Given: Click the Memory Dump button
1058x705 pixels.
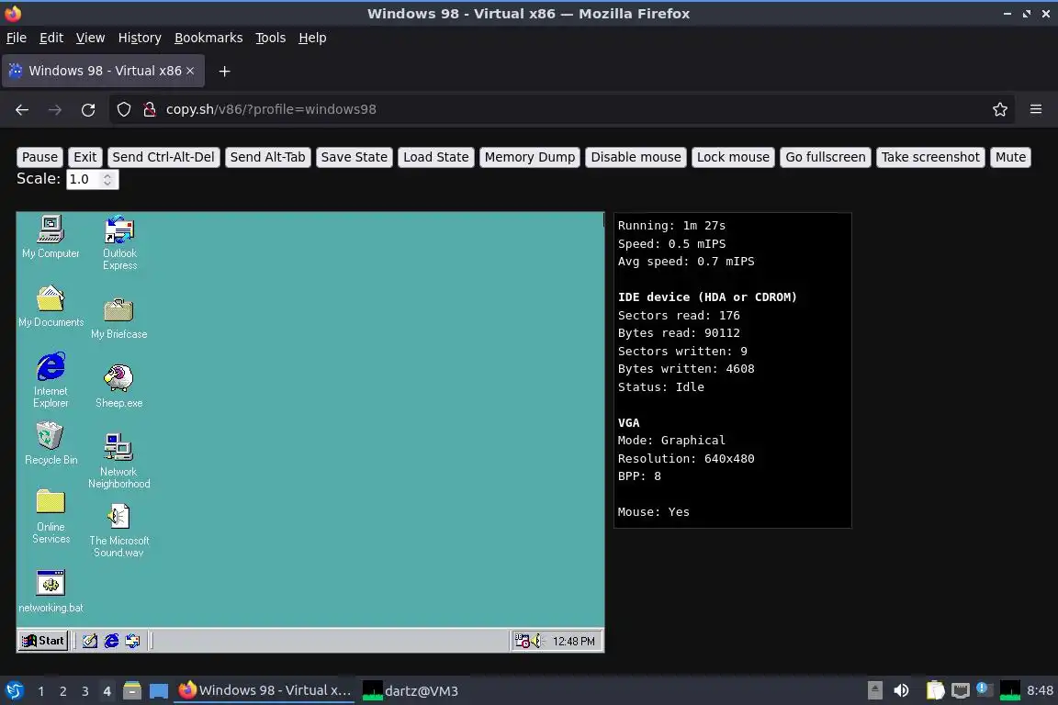Looking at the screenshot, I should tap(530, 157).
